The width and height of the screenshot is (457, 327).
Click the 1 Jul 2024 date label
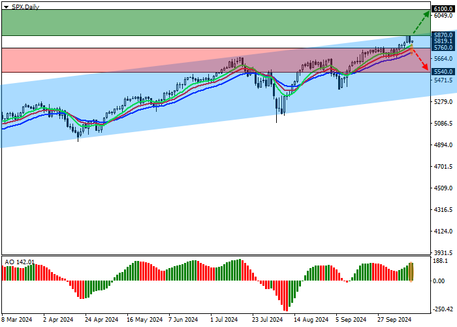pyautogui.click(x=224, y=320)
